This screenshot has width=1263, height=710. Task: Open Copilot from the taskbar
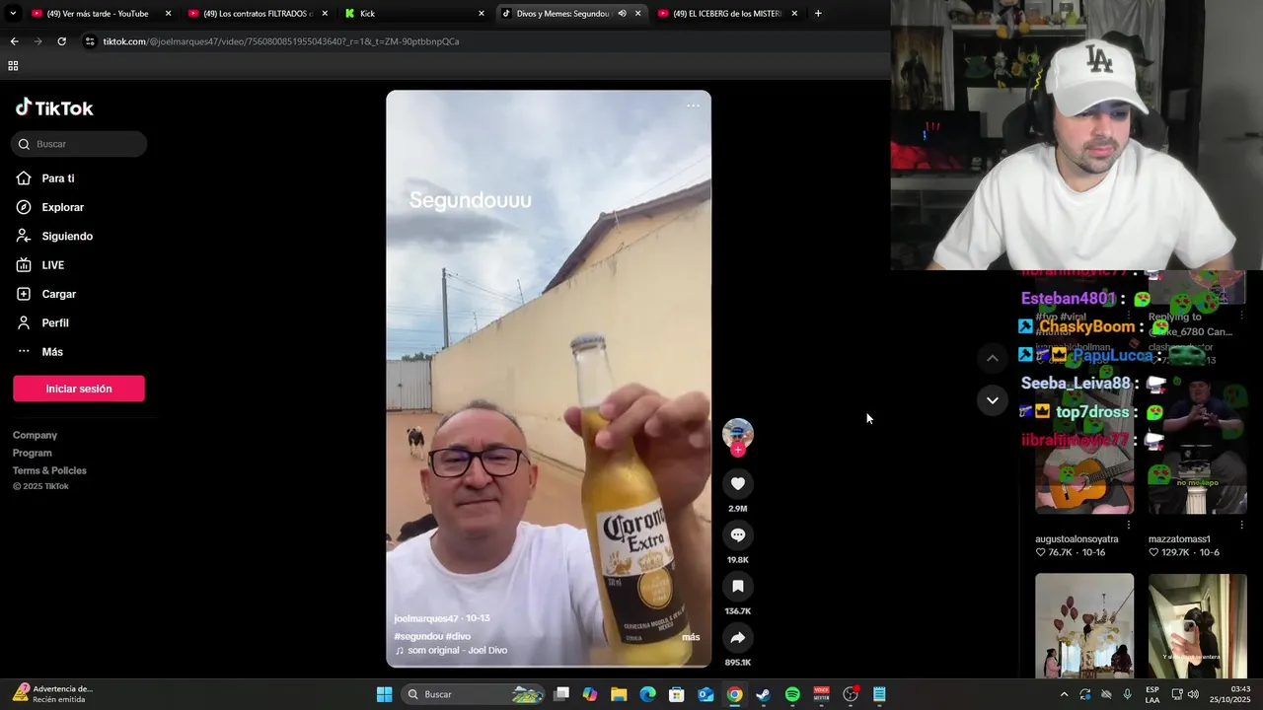click(590, 694)
